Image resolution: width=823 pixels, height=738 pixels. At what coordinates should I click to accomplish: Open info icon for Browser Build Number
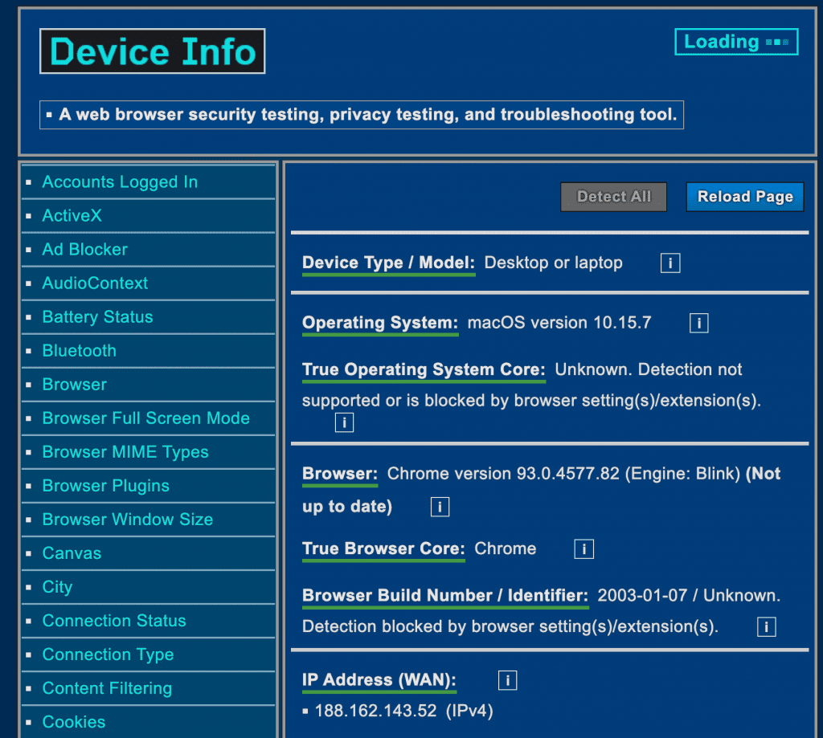pos(766,627)
